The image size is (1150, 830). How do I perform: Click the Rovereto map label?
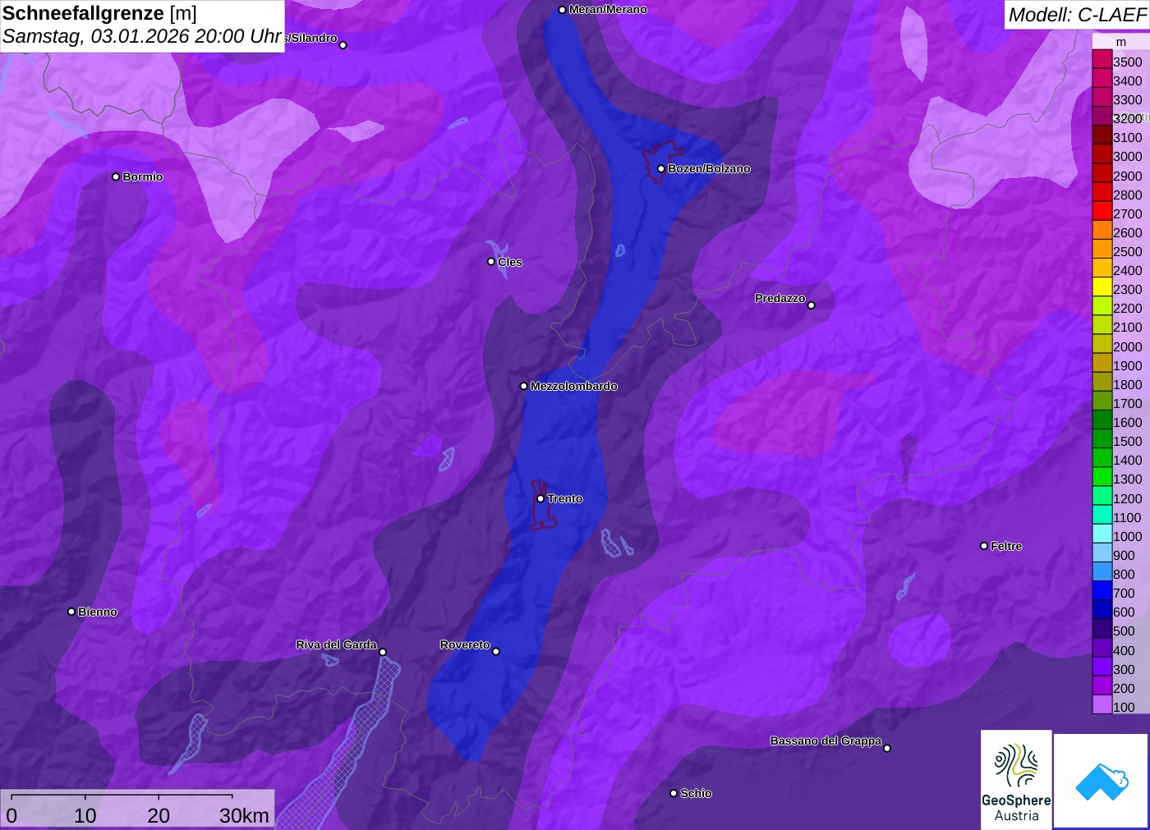pyautogui.click(x=465, y=644)
